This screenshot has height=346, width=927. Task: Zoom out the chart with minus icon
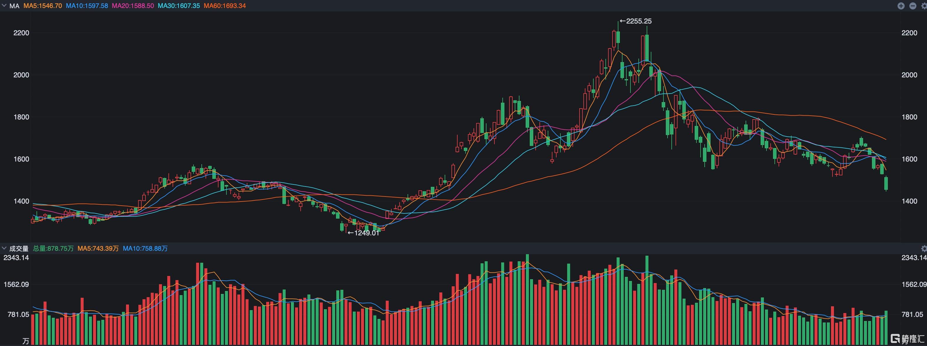(x=913, y=6)
